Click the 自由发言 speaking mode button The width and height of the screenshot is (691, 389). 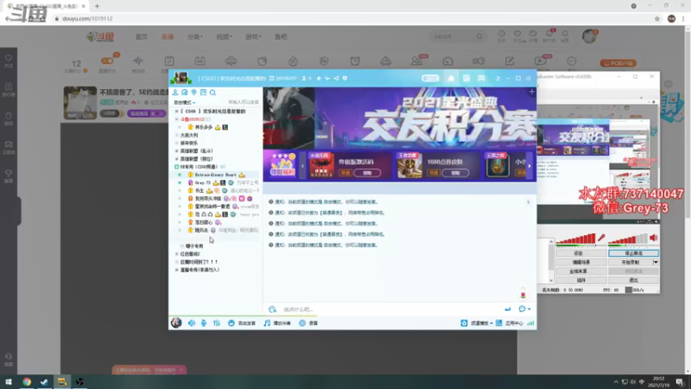[x=242, y=322]
